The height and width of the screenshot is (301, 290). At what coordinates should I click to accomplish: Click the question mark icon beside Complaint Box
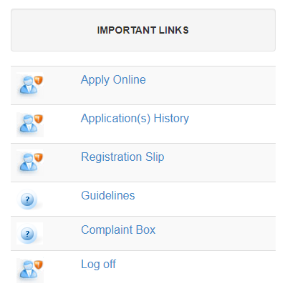(x=28, y=234)
